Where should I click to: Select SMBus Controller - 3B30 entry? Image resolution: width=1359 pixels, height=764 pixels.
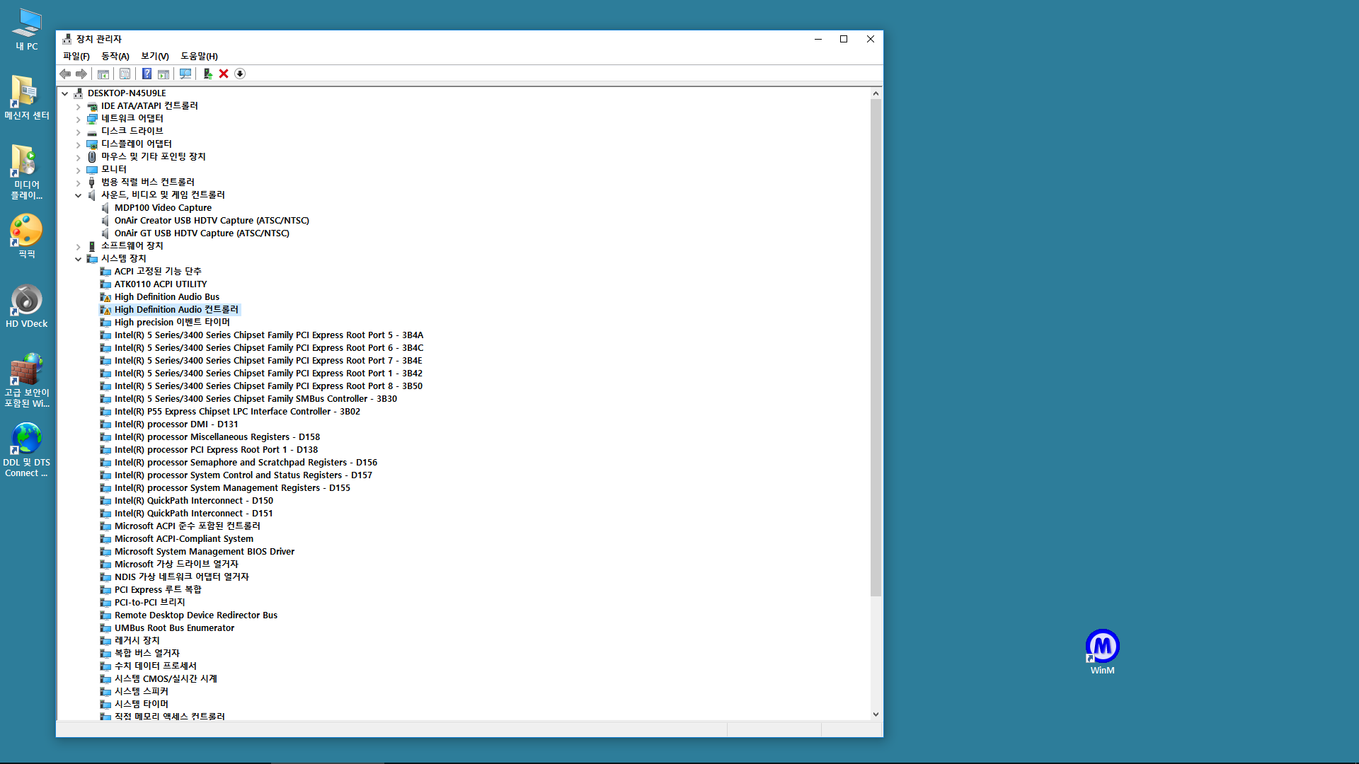point(256,399)
